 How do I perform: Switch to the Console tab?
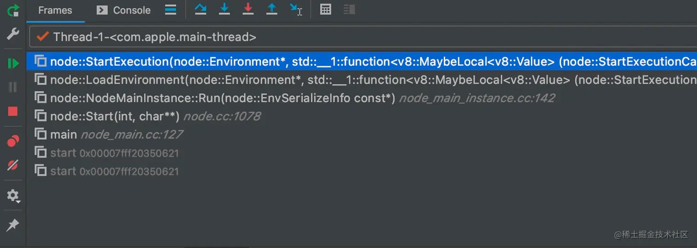click(x=124, y=10)
